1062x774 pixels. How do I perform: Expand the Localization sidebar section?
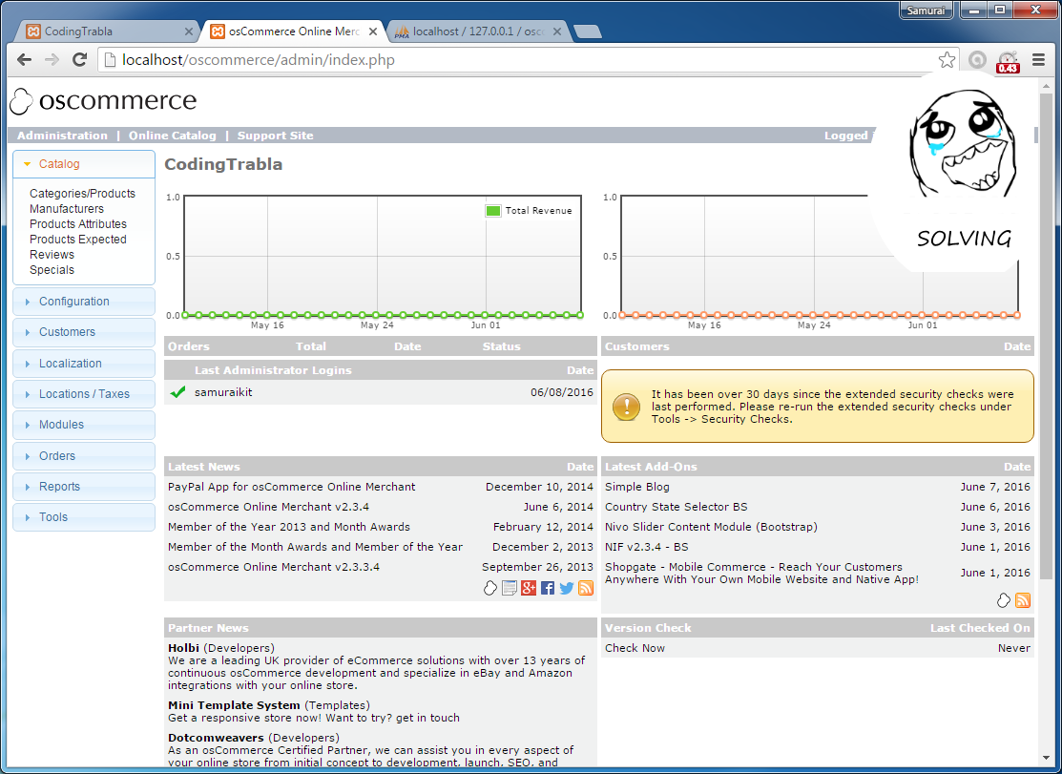click(84, 363)
